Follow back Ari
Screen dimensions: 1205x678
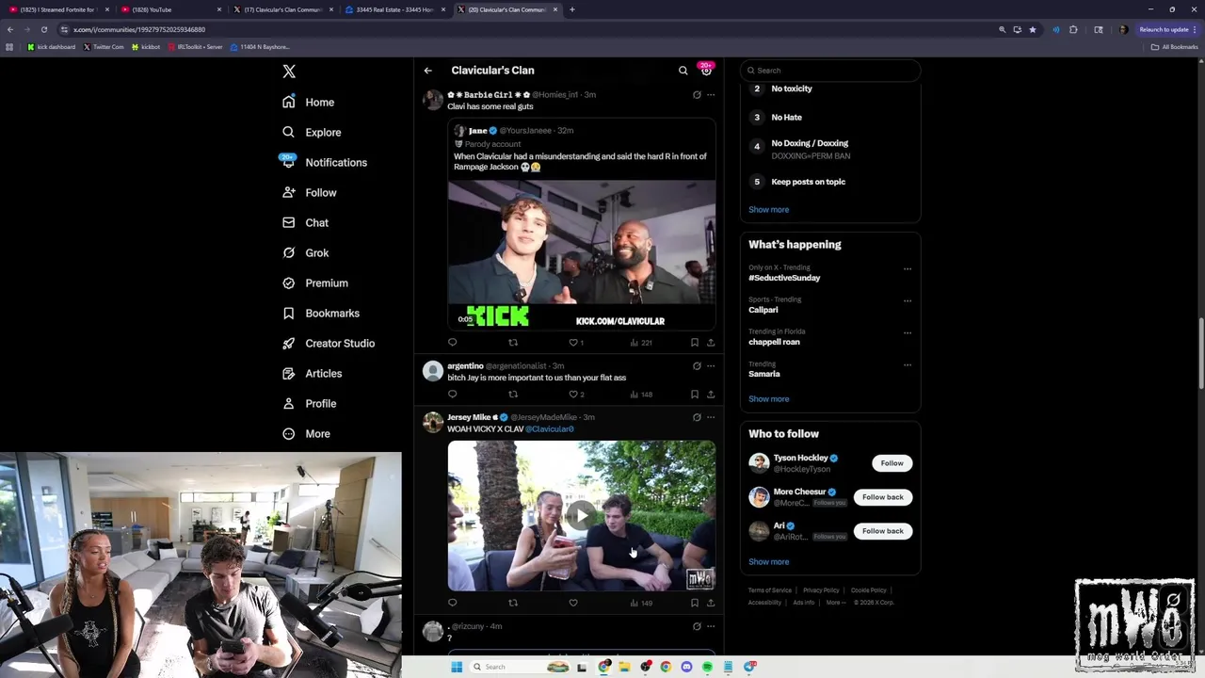(x=882, y=531)
